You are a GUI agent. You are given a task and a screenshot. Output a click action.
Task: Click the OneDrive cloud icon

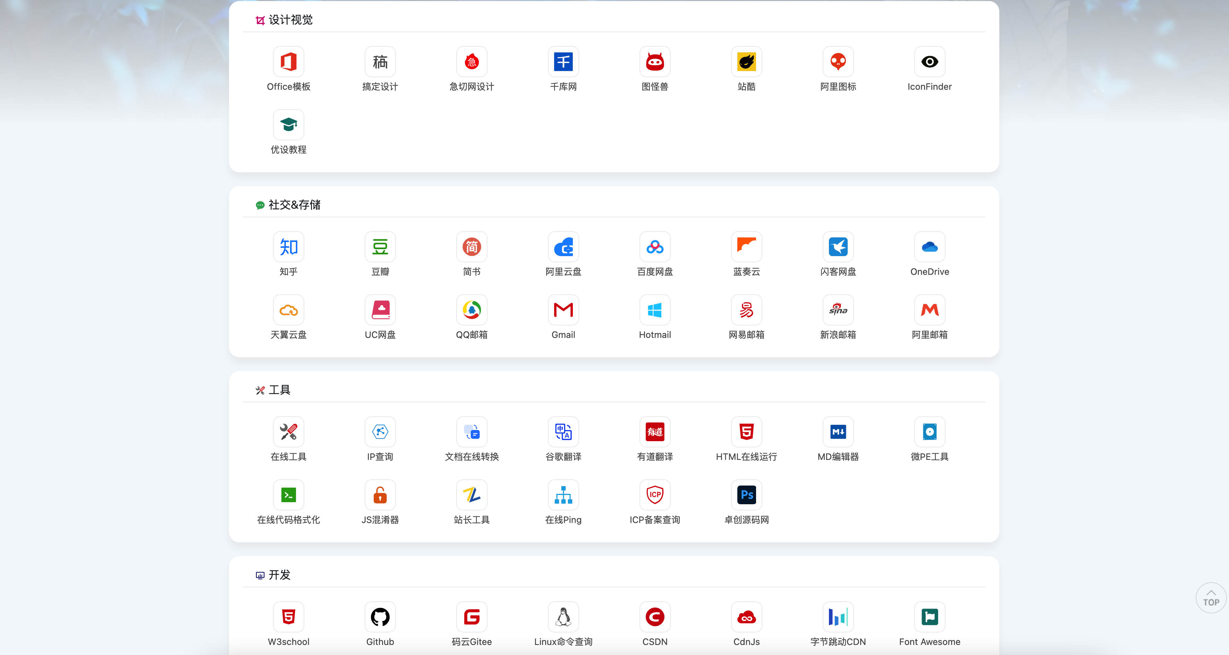(929, 247)
